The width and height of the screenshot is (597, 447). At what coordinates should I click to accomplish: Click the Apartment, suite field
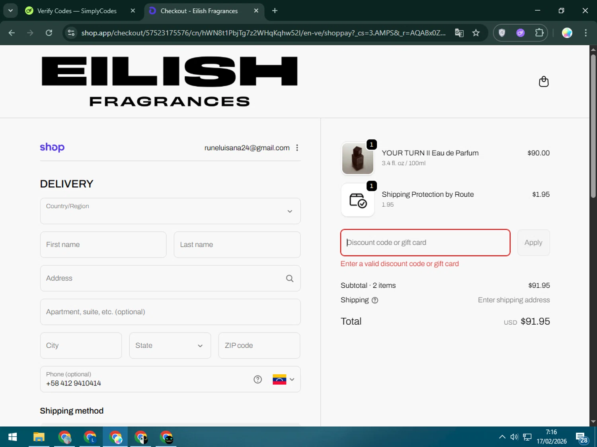(x=170, y=312)
